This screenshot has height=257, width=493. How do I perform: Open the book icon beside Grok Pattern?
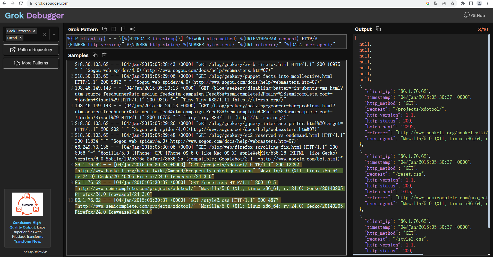coord(123,29)
